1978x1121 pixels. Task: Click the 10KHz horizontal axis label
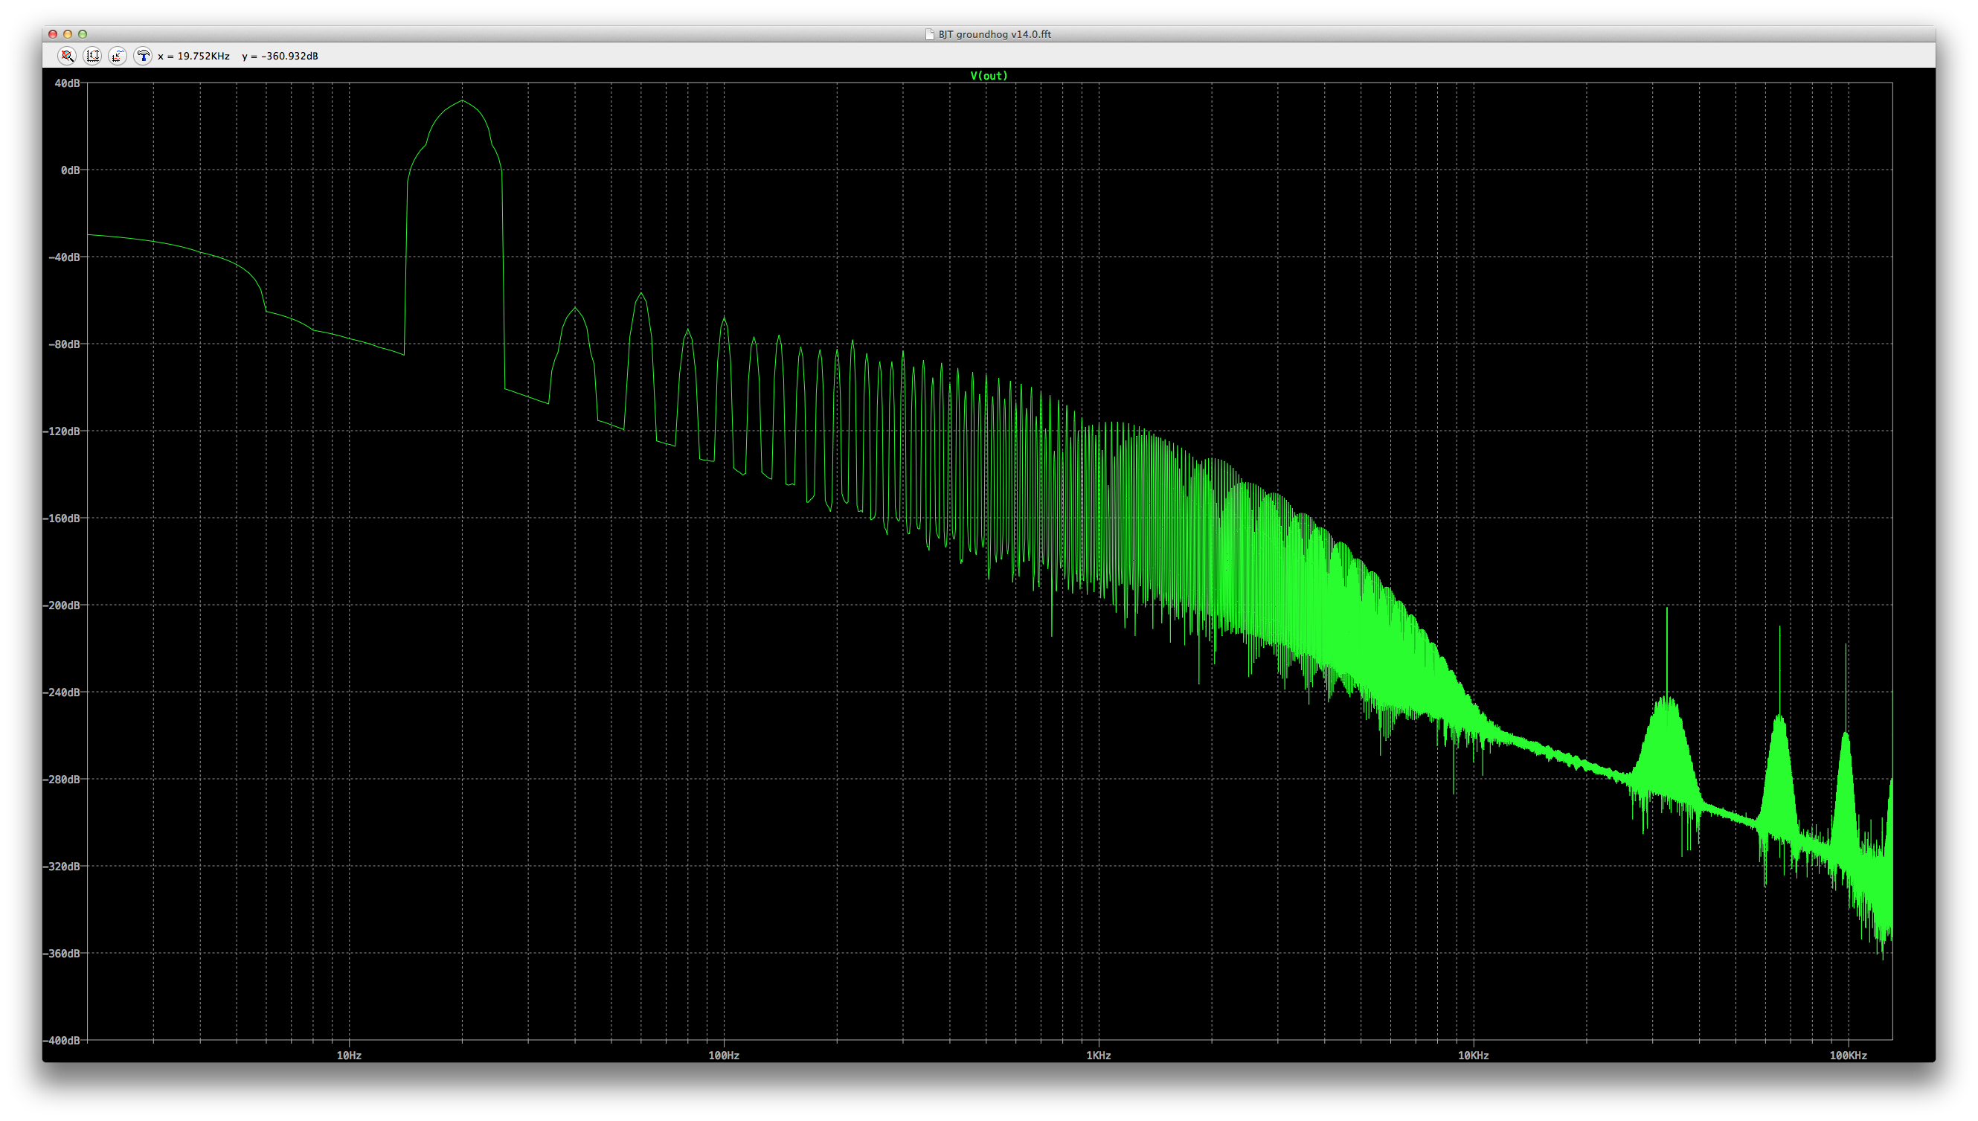tap(1473, 1056)
